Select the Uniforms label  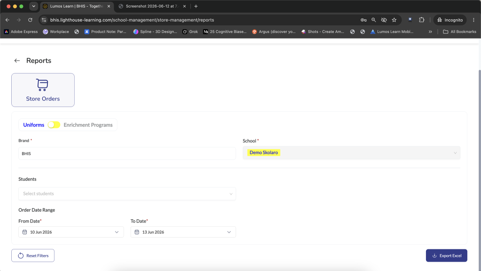tap(34, 125)
